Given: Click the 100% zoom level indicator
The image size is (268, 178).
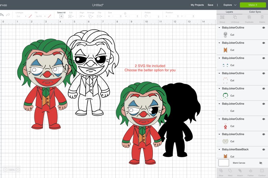Looking at the screenshot, I should point(11,170).
